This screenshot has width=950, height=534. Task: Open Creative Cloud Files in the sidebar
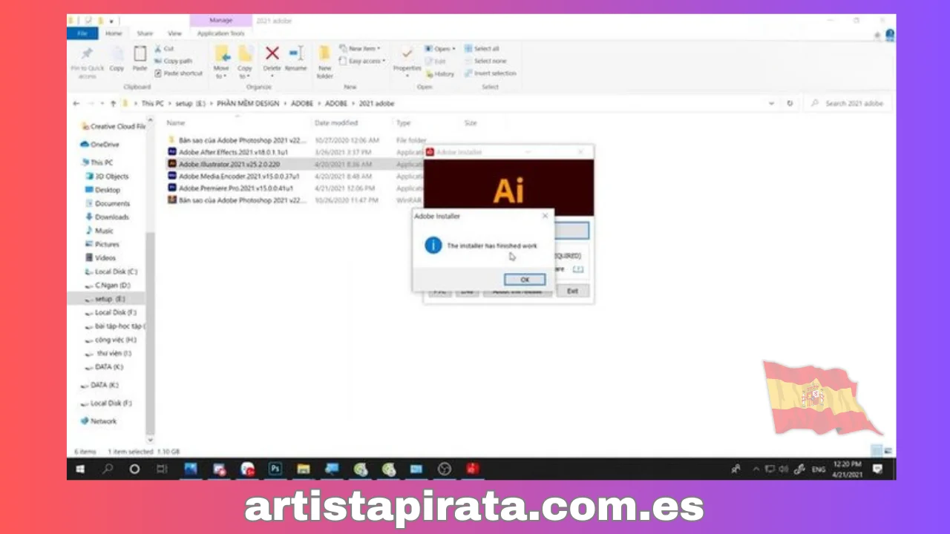pos(113,127)
